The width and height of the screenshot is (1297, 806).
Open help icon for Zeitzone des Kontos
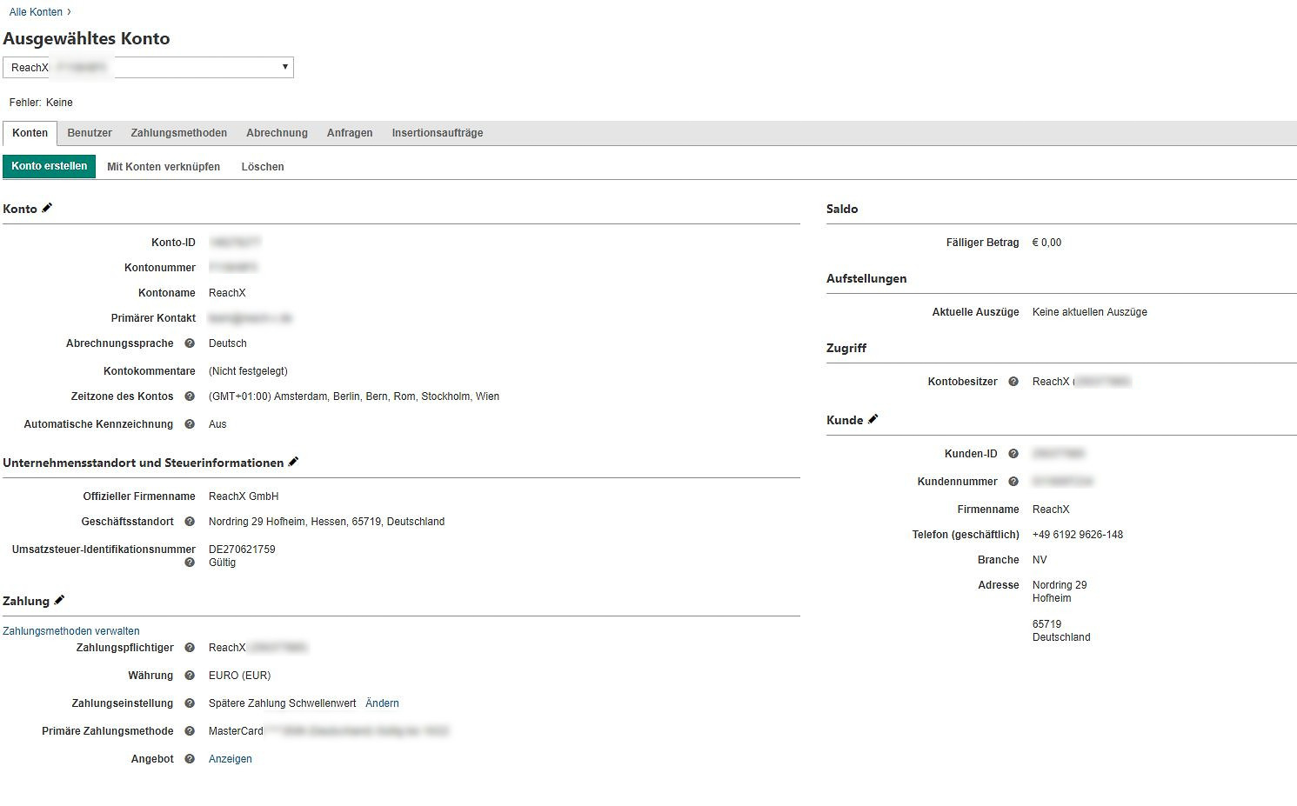pos(190,396)
